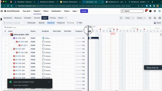162x91 pixels.
Task: Click the Summary or Issue Key search box
Action: coord(14,23)
